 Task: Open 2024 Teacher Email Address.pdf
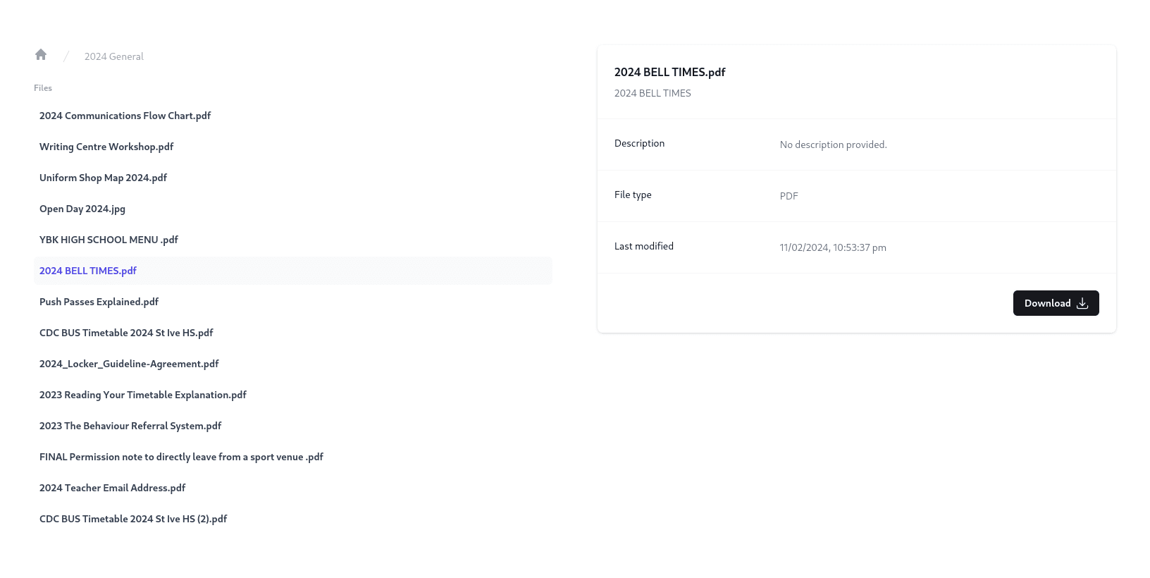coord(112,488)
